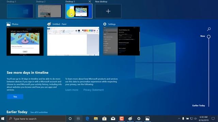The width and height of the screenshot is (218, 122).
Task: Click the Desktop 1 label
Action: pyautogui.click(x=11, y=1)
